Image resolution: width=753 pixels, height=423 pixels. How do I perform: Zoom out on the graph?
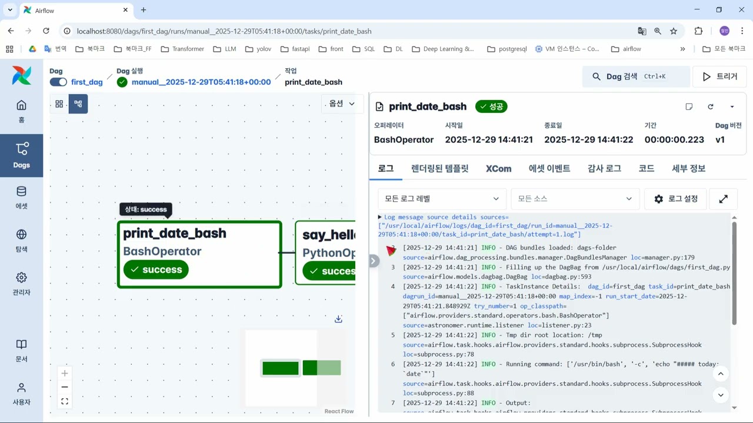[65, 387]
